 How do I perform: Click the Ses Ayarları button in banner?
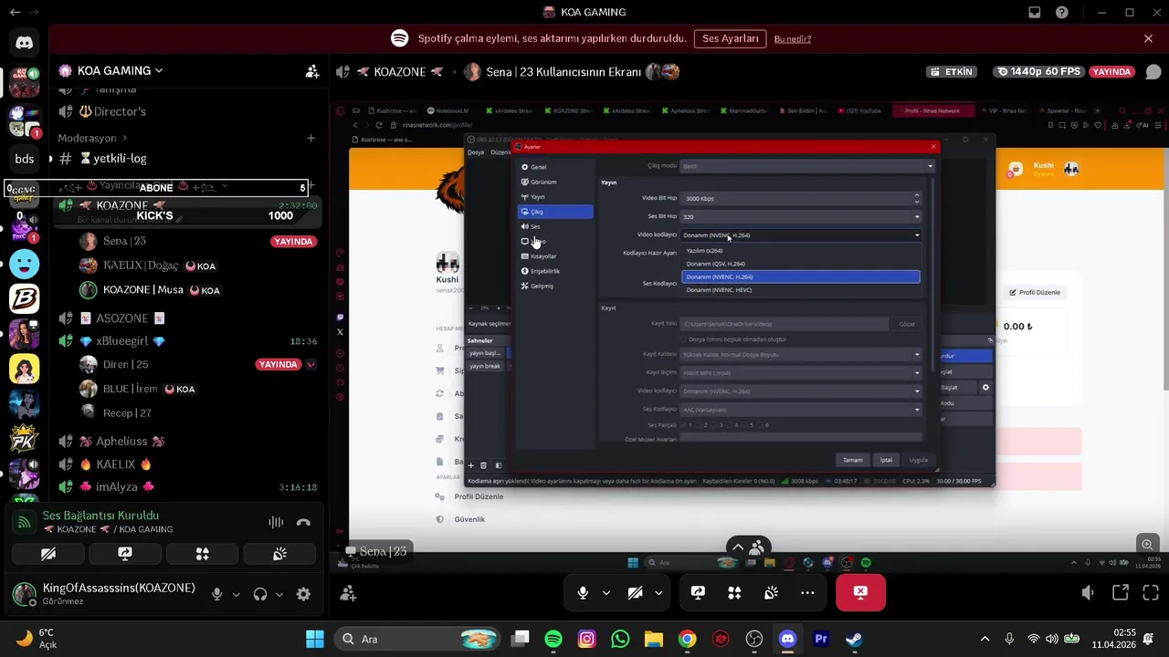click(731, 38)
